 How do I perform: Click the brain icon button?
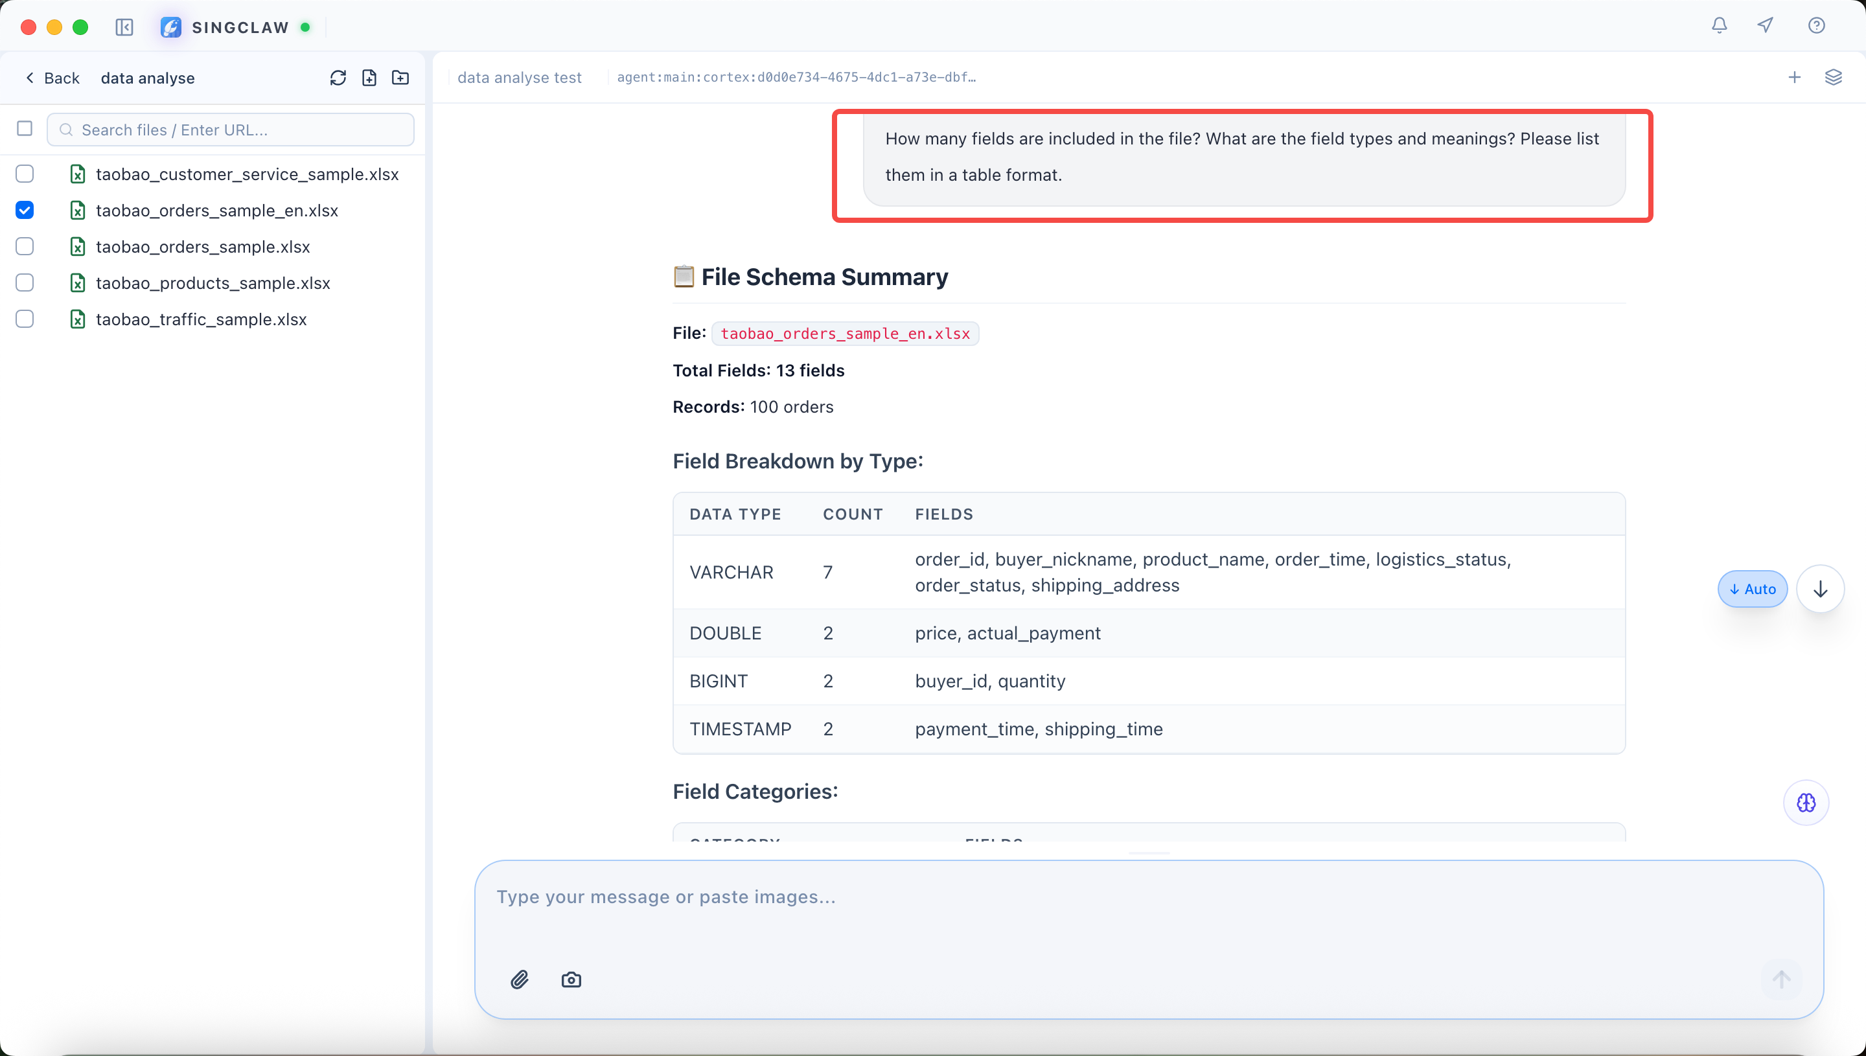click(x=1806, y=803)
